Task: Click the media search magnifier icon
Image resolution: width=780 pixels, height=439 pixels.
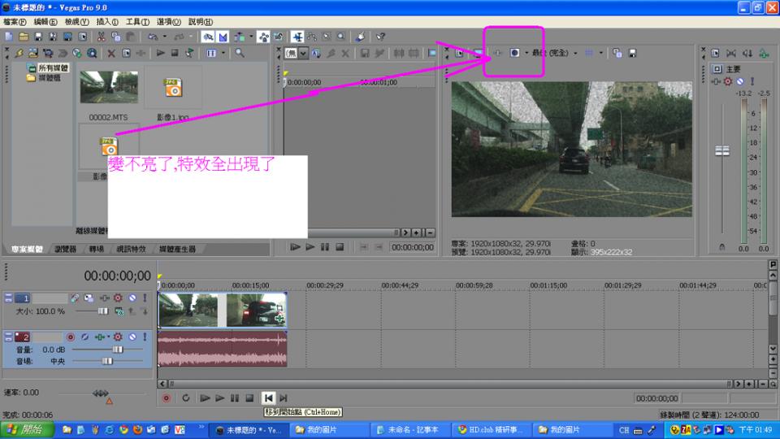Action: click(x=240, y=53)
